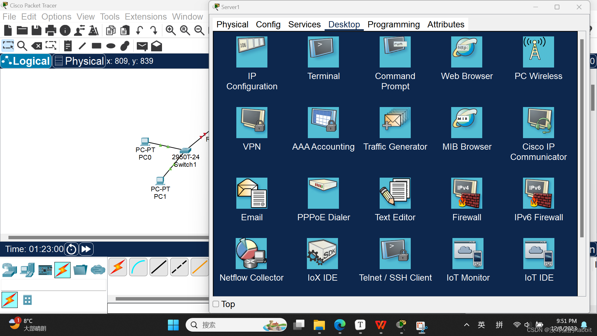
Task: Pick the automatic connection type
Action: point(118,267)
